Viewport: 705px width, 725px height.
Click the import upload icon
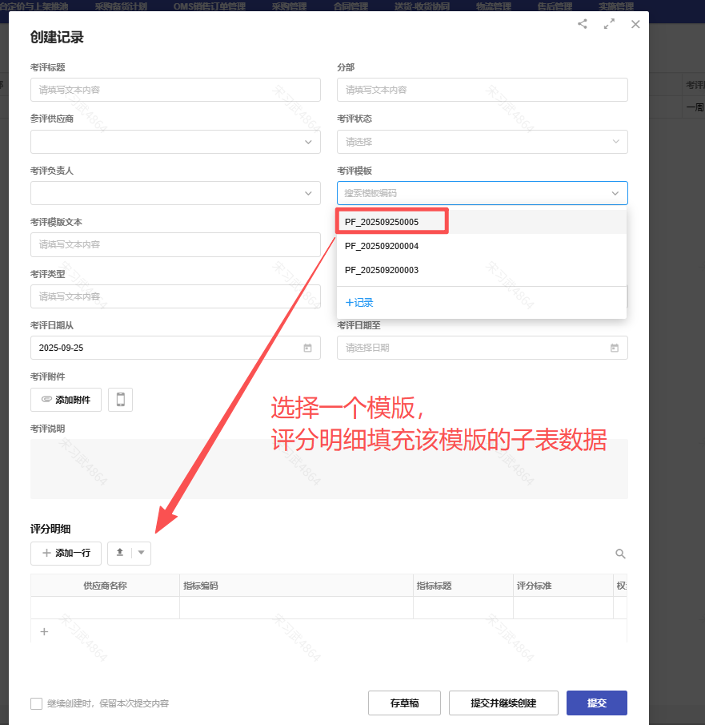[120, 553]
